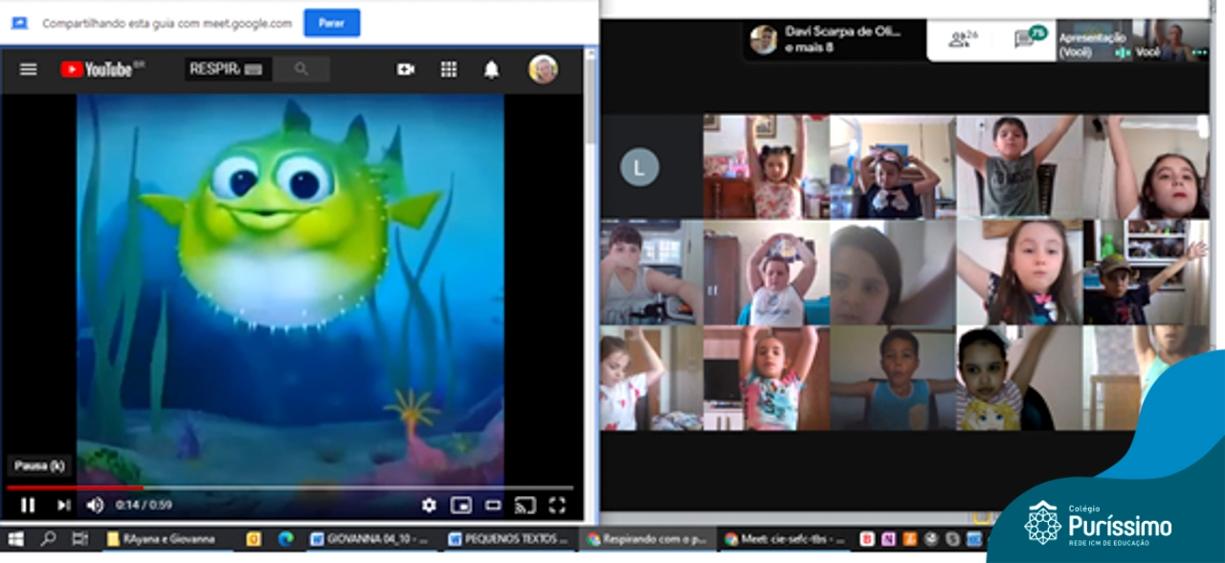1225x563 pixels.
Task: Click the video progress bar
Action: click(x=287, y=487)
